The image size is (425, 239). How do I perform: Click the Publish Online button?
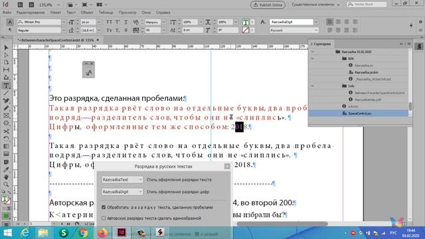pos(268,5)
